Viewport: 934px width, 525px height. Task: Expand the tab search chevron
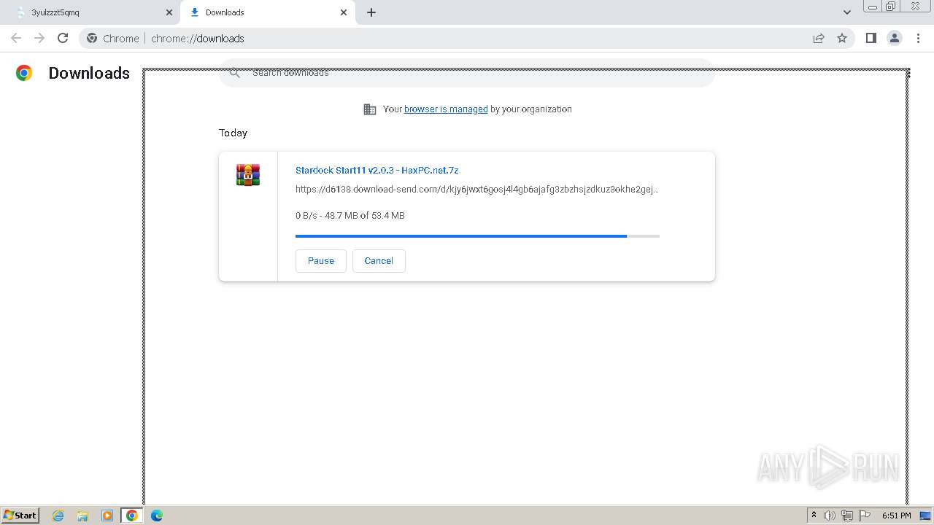(x=846, y=12)
